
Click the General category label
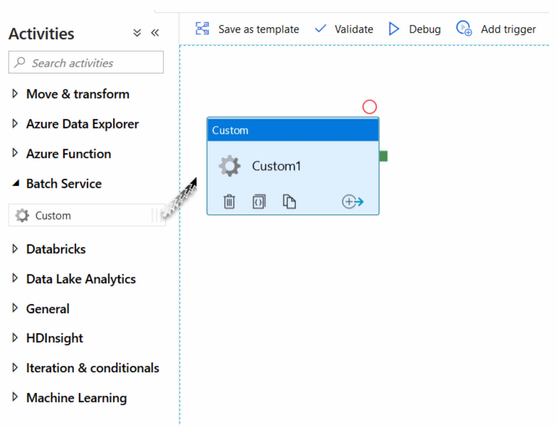click(48, 309)
